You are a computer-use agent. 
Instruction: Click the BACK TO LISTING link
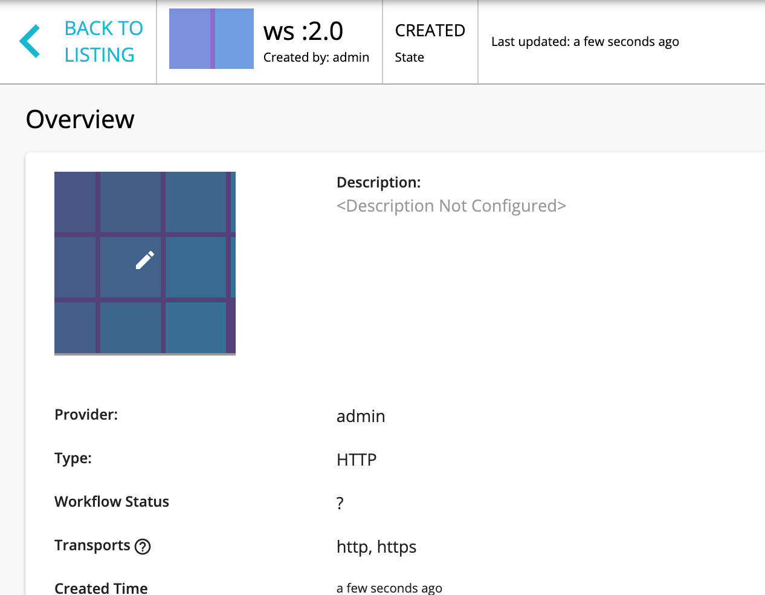[x=103, y=41]
